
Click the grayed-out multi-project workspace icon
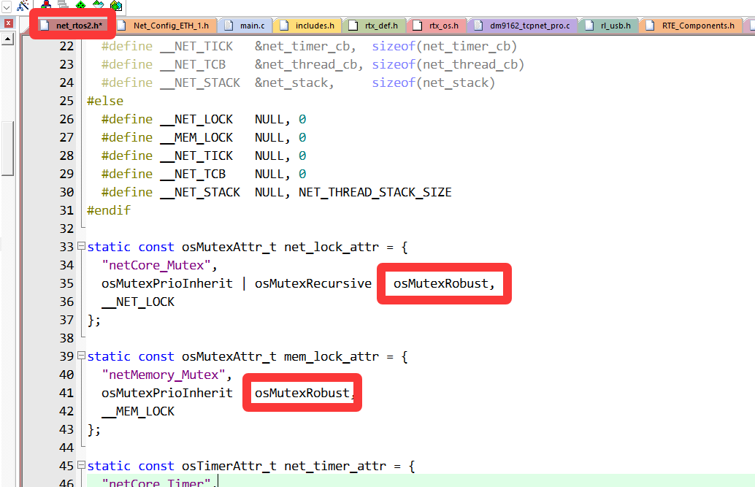tap(62, 6)
